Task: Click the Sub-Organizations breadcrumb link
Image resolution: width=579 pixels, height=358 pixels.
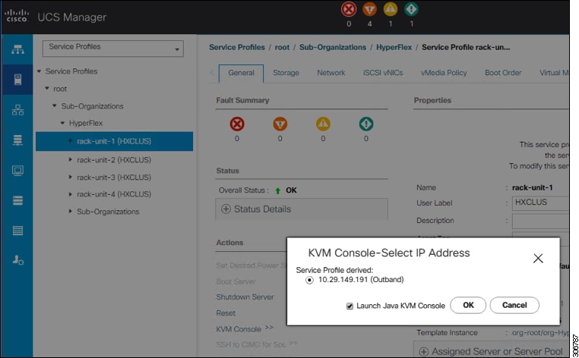Action: click(333, 47)
